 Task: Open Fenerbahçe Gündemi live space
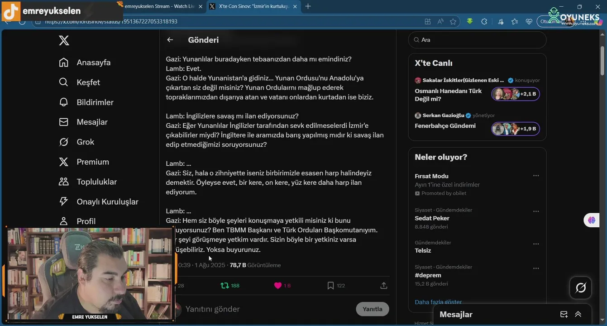(445, 126)
